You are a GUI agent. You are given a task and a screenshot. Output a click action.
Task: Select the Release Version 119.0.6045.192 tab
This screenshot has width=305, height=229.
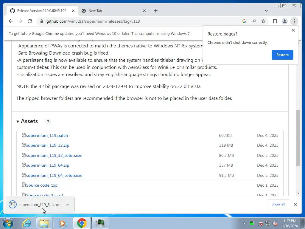tap(42, 11)
